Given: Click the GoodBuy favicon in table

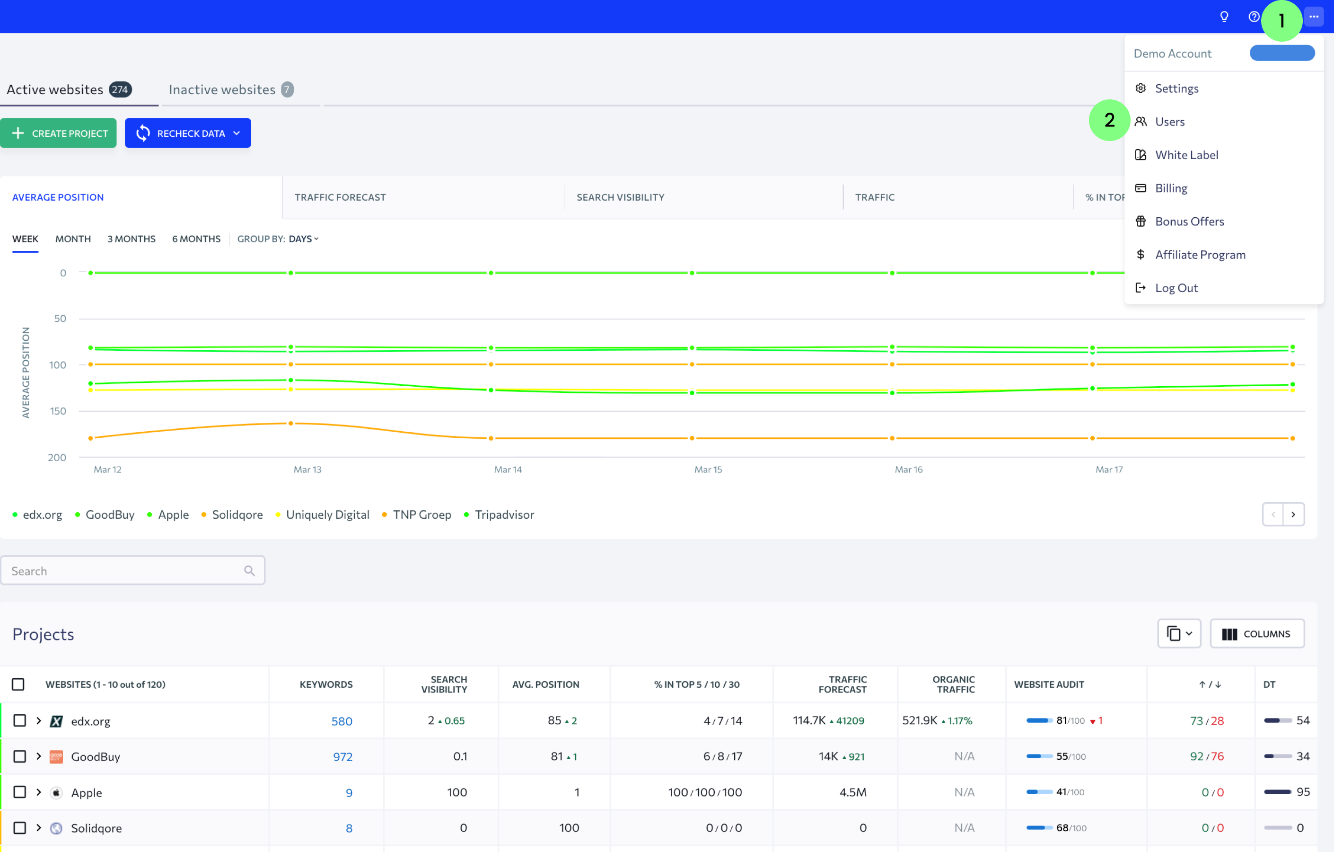Looking at the screenshot, I should coord(56,757).
